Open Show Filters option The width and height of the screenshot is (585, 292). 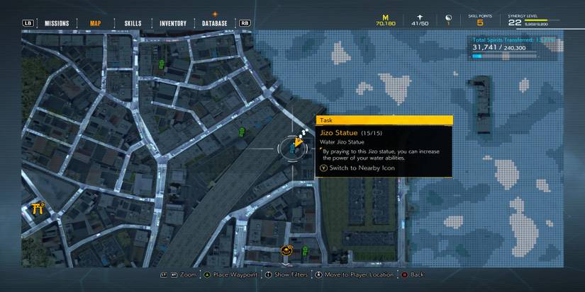[x=286, y=274]
